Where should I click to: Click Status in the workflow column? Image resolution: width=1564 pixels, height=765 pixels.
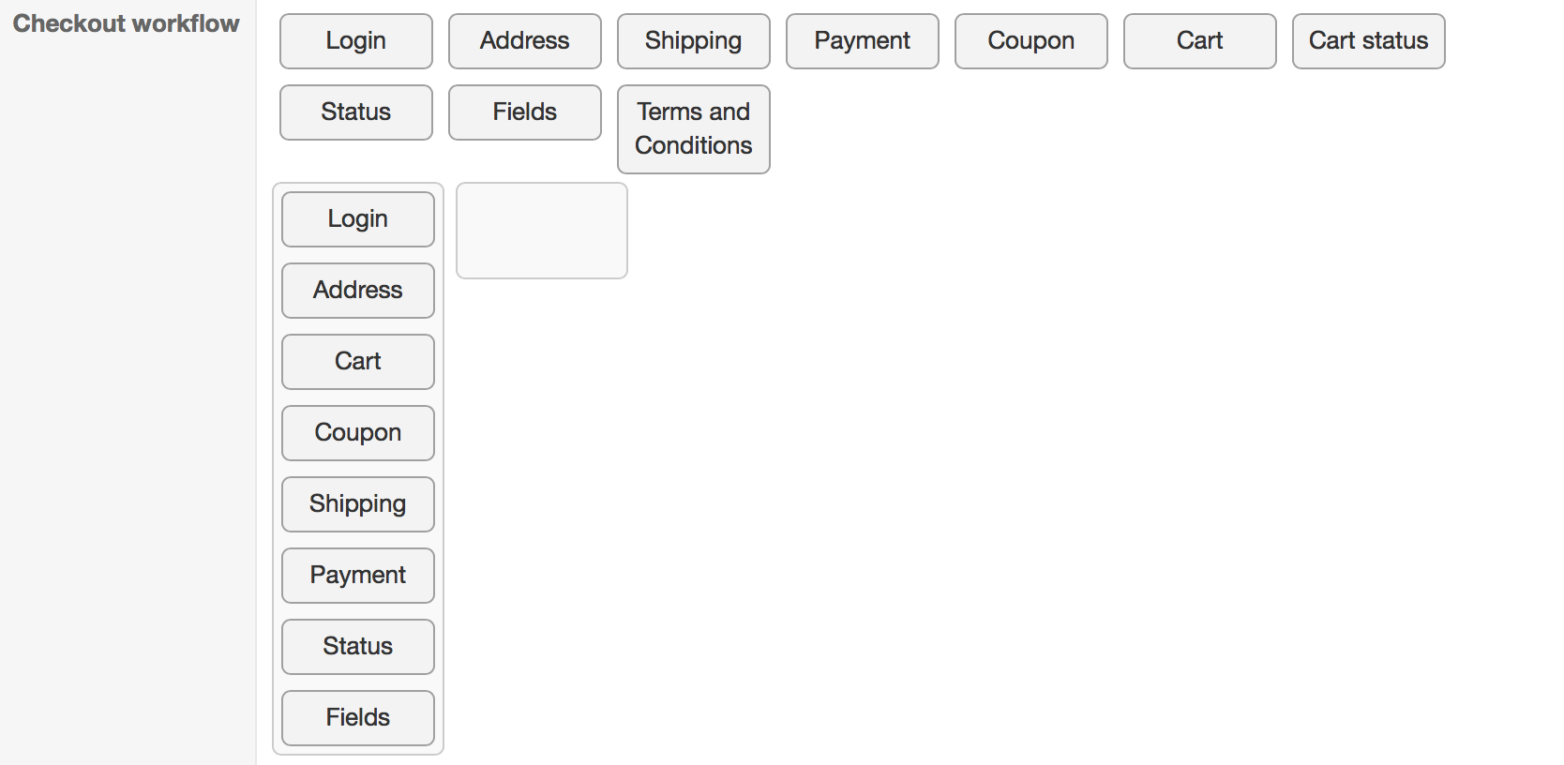coord(358,647)
